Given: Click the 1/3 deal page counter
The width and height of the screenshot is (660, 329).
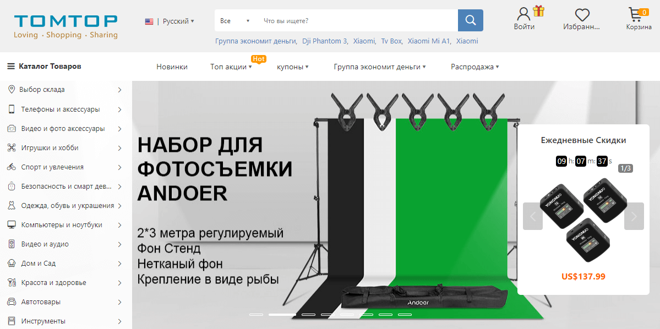Looking at the screenshot, I should [625, 168].
